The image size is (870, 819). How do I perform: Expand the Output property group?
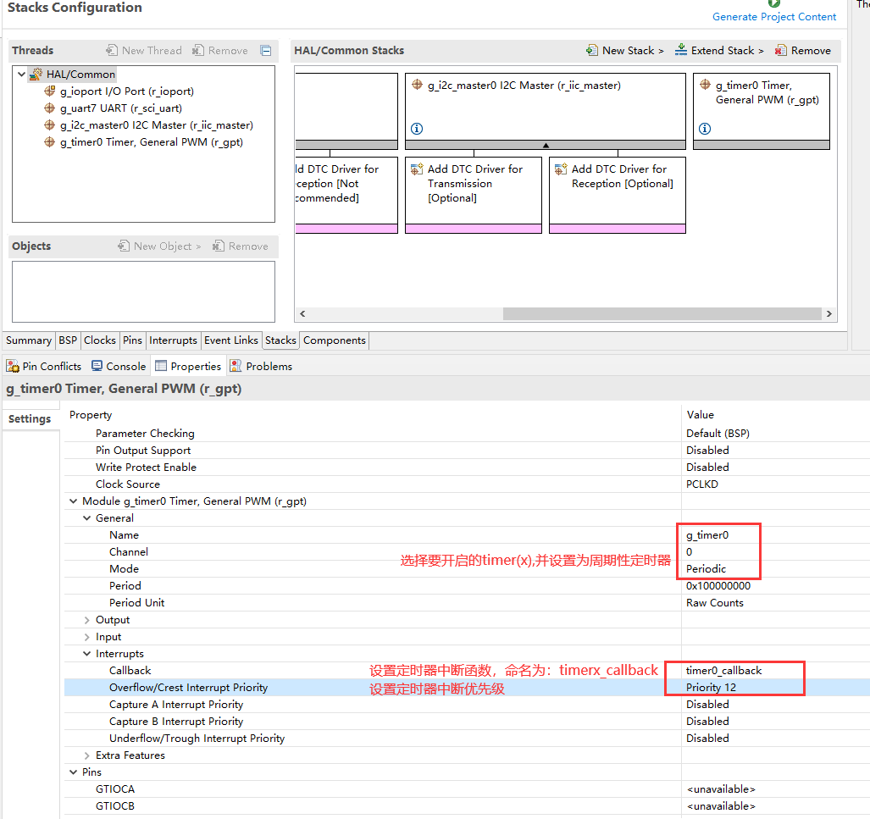(x=87, y=620)
